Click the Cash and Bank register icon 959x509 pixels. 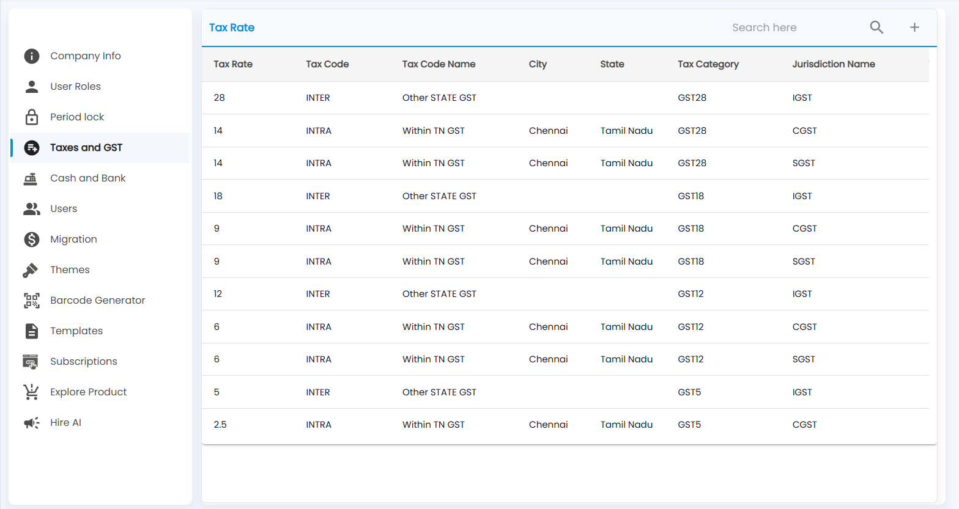click(x=31, y=178)
